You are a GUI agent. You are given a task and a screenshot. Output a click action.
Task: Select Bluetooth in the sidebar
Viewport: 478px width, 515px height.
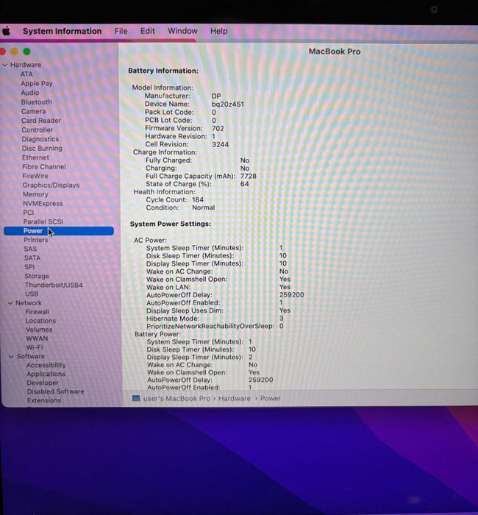pyautogui.click(x=37, y=102)
